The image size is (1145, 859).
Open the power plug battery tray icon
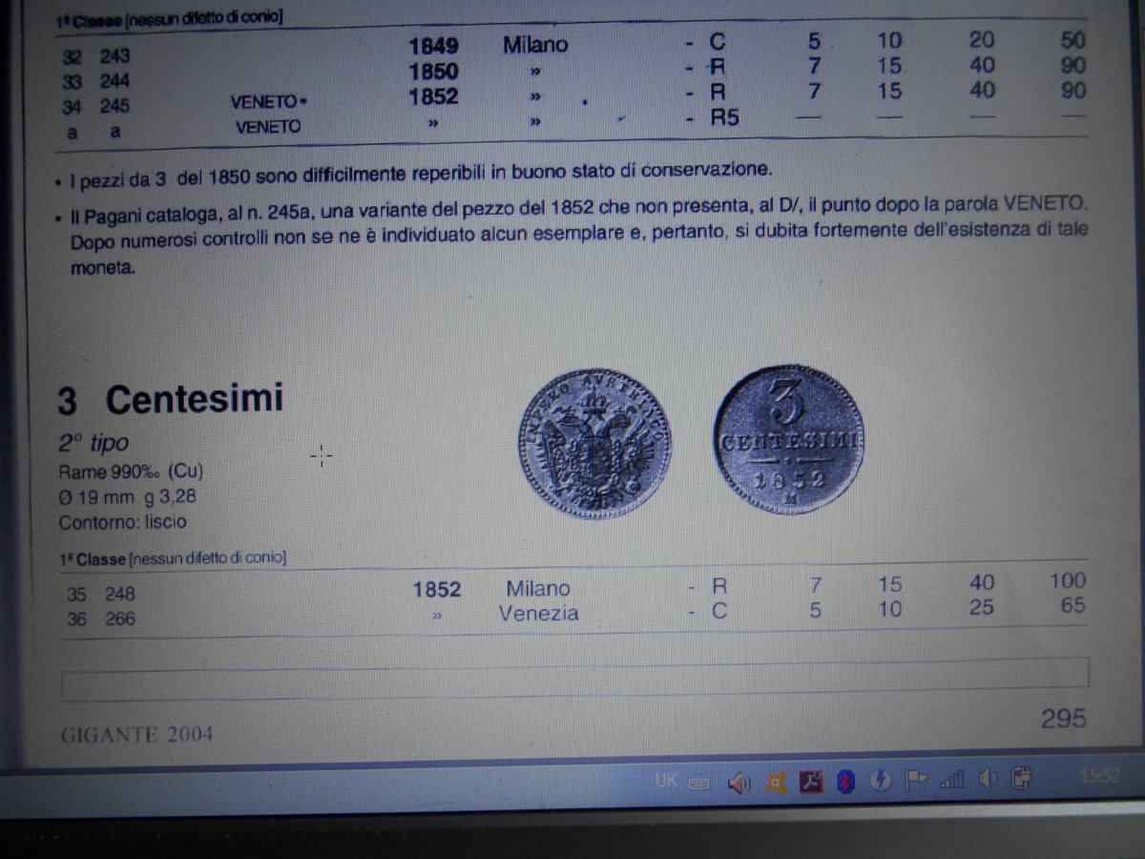pos(1022,779)
